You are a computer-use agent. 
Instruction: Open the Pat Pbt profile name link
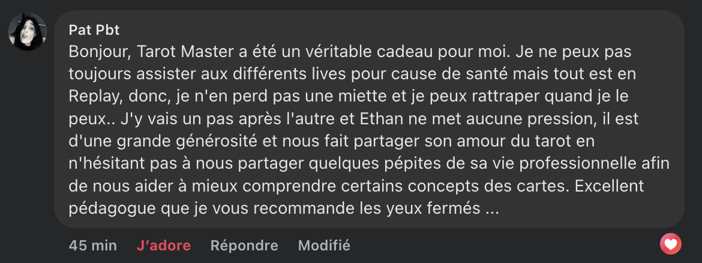pos(94,30)
